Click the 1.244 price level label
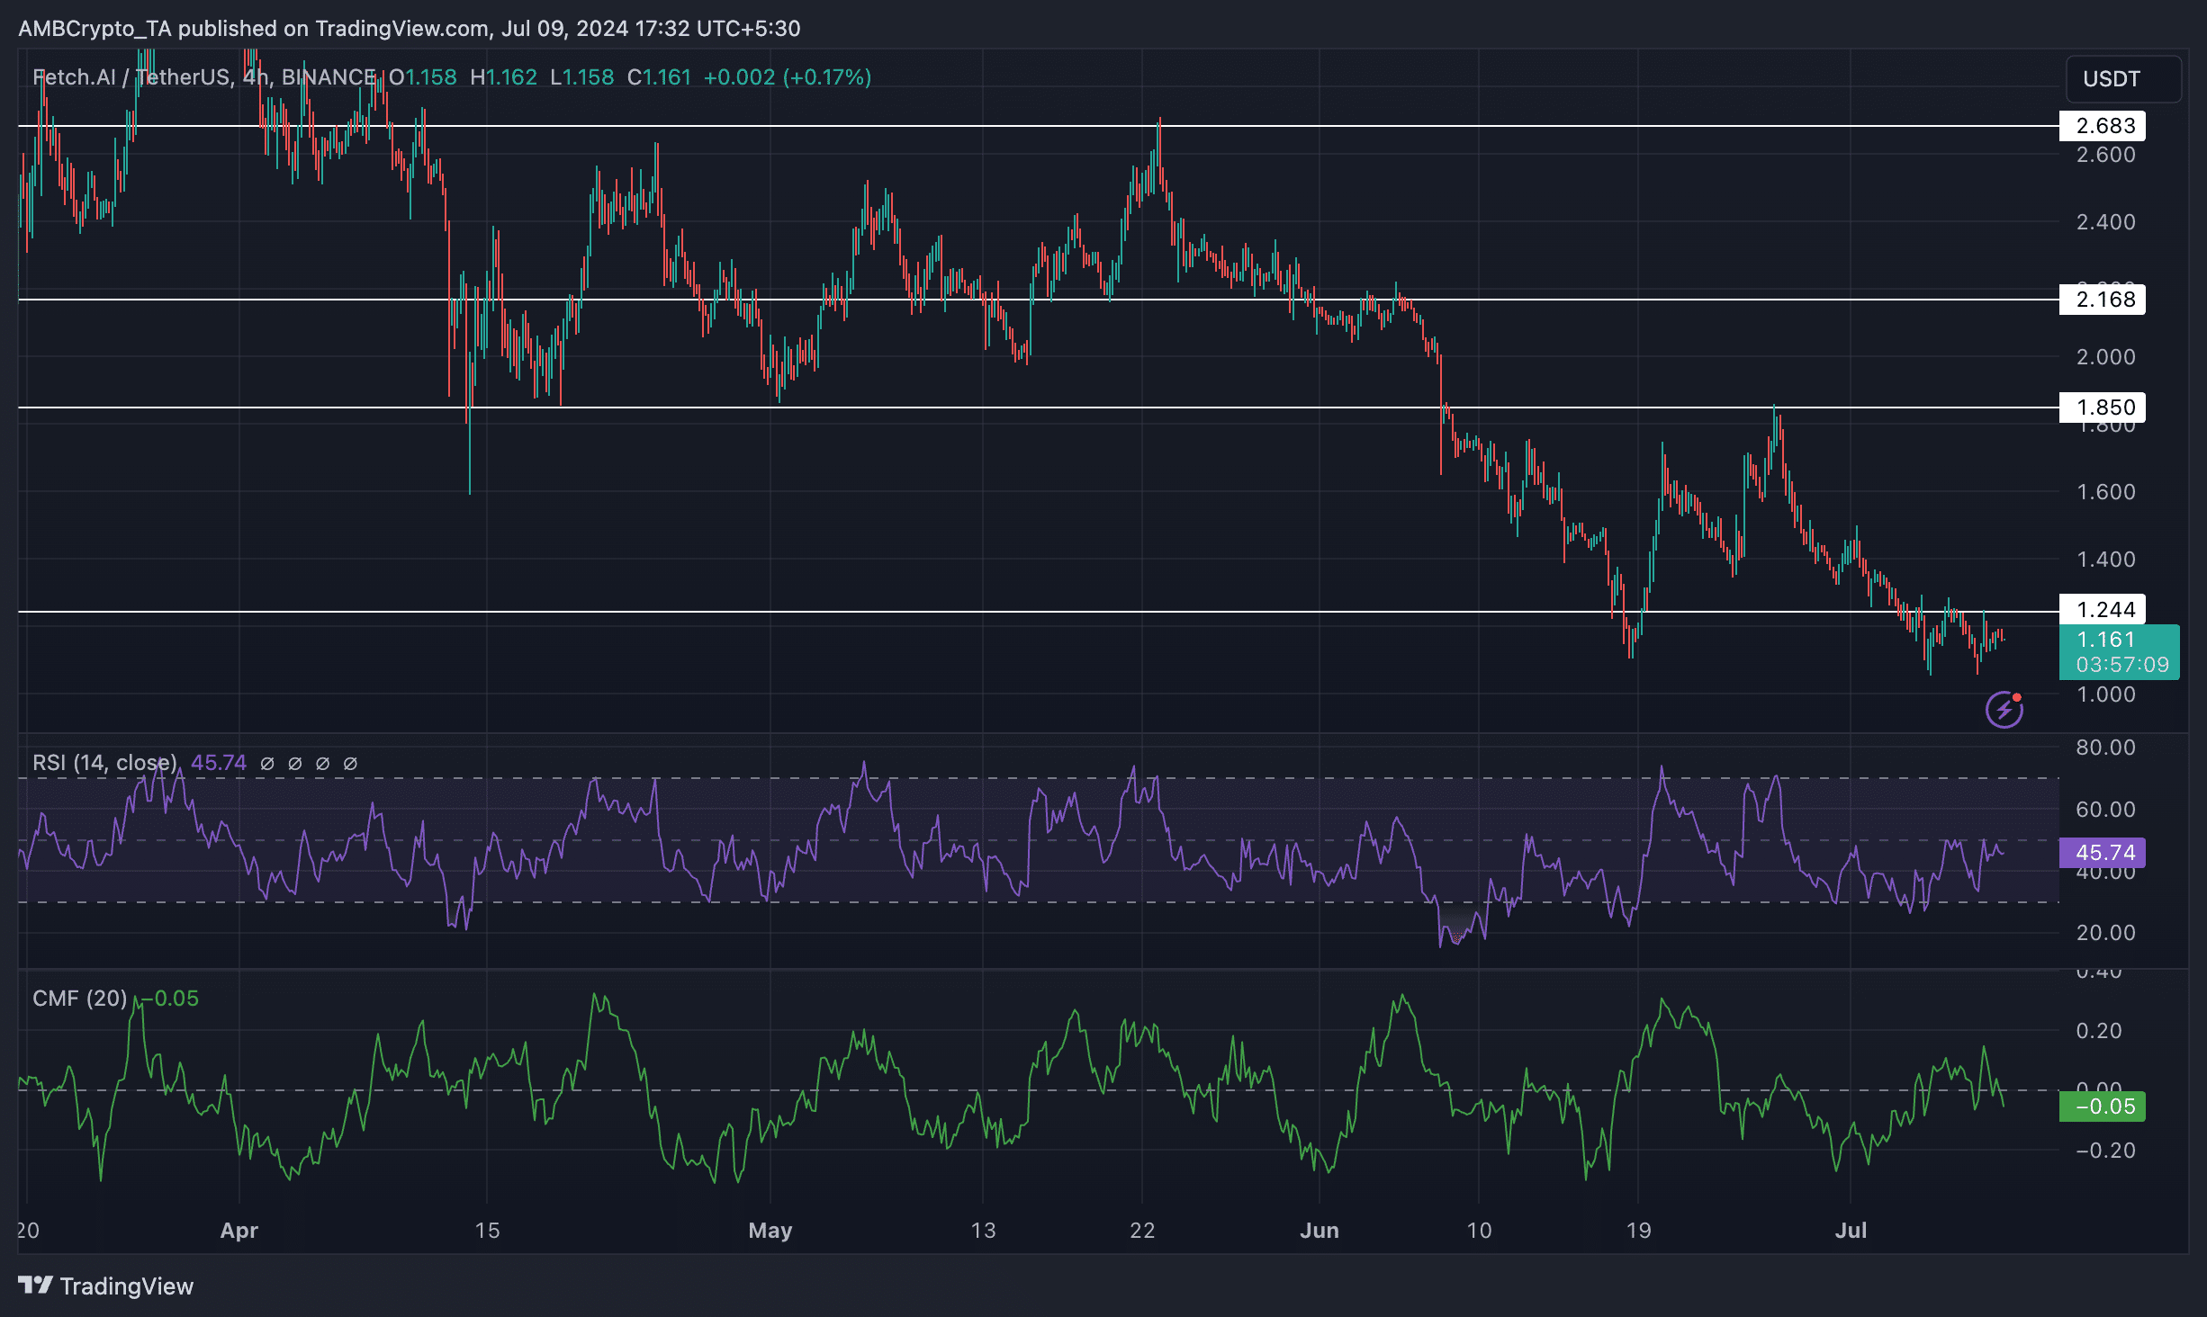 pyautogui.click(x=2103, y=609)
